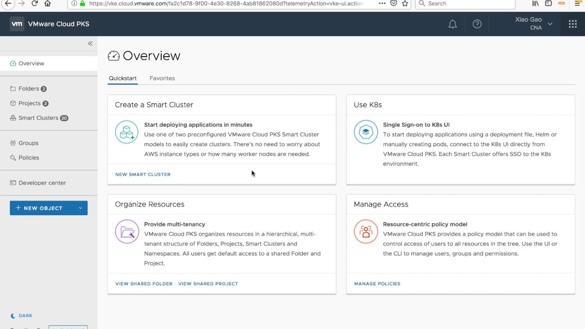
Task: Click the Use K8s card heading
Action: coord(368,105)
